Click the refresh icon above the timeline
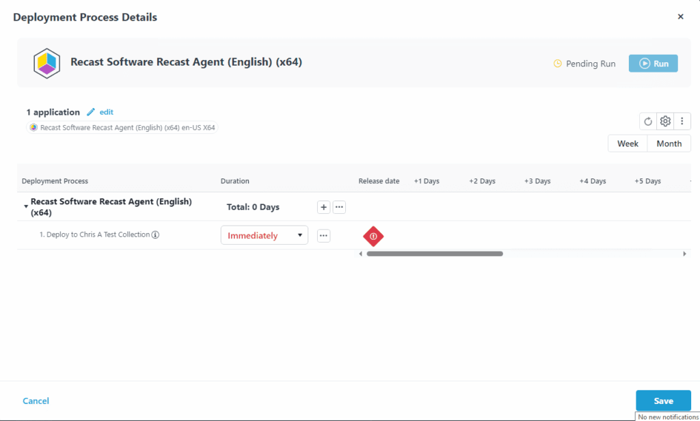This screenshot has height=421, width=700. [x=648, y=122]
